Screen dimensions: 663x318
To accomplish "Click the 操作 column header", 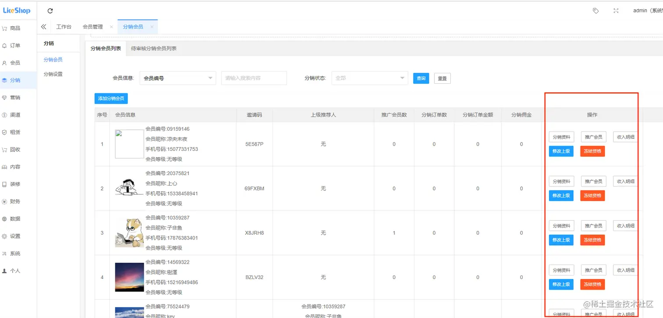I will point(592,115).
